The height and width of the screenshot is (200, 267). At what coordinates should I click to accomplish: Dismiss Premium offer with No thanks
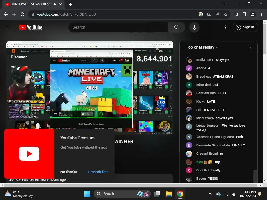[x=69, y=172]
